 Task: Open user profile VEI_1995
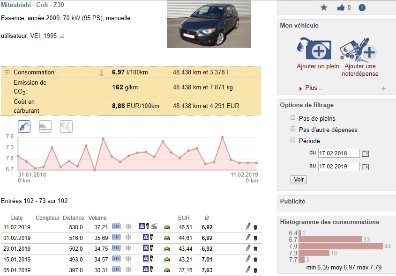tap(44, 36)
